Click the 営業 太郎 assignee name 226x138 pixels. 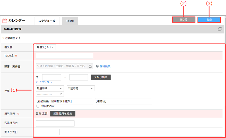pos(42,114)
